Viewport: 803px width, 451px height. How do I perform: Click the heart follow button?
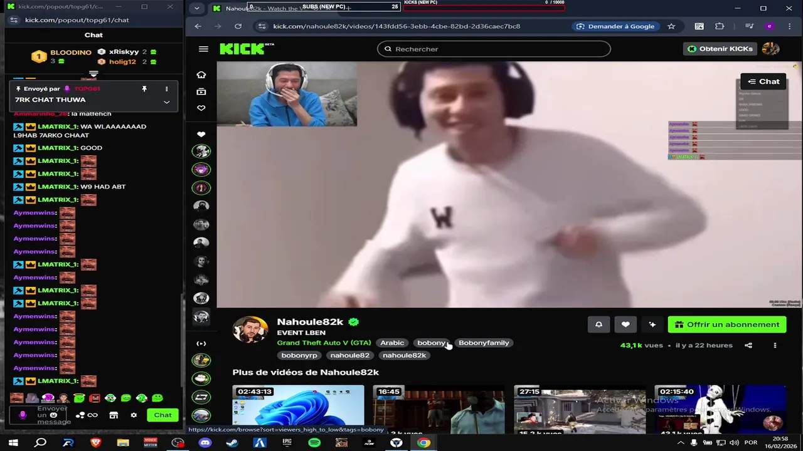point(625,324)
